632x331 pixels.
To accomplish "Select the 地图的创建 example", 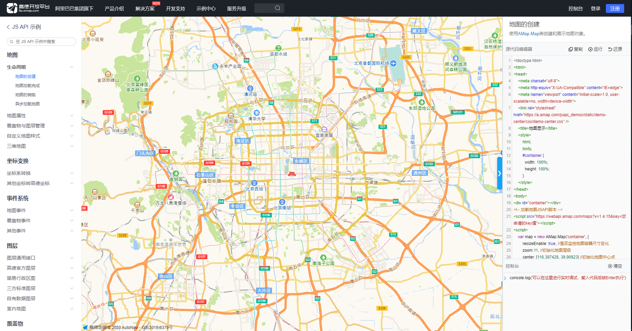I will (25, 77).
